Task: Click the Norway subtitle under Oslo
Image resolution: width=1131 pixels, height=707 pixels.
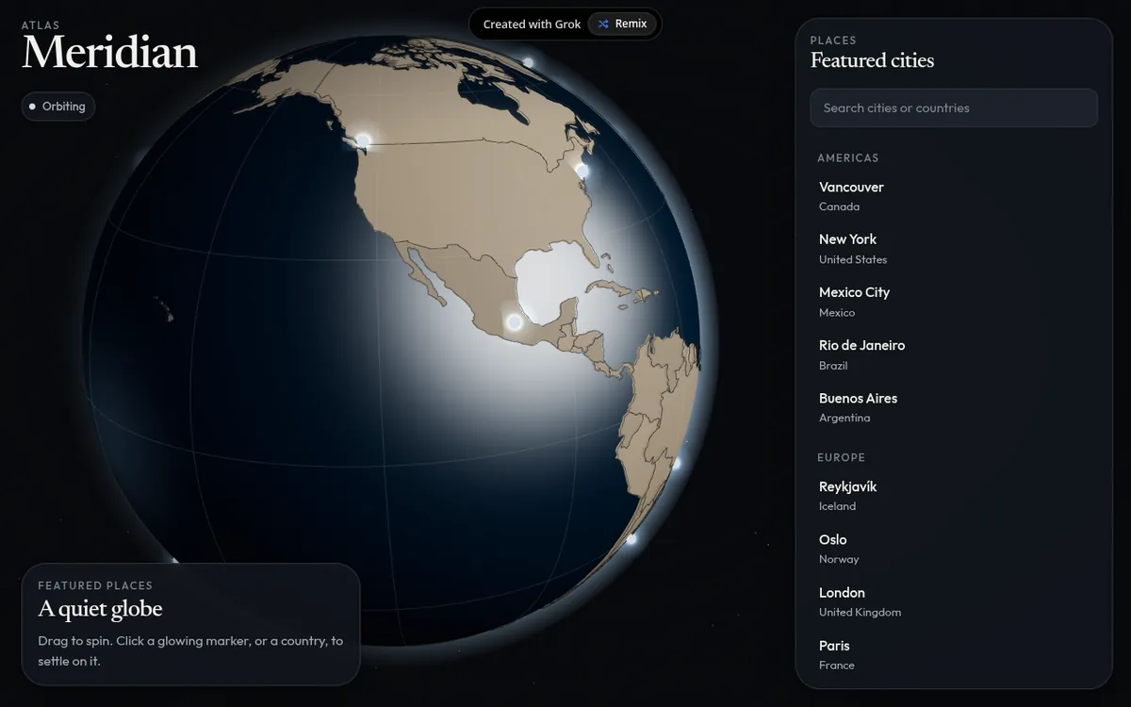Action: [x=839, y=559]
